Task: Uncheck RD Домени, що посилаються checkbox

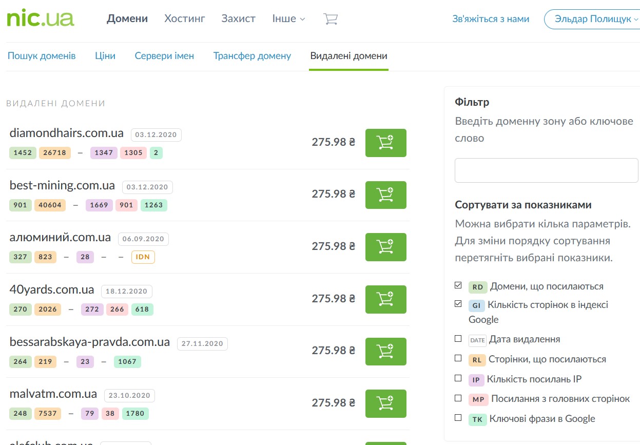Action: point(458,285)
